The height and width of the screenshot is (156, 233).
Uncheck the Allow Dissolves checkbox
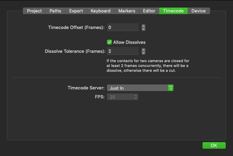pyautogui.click(x=109, y=42)
